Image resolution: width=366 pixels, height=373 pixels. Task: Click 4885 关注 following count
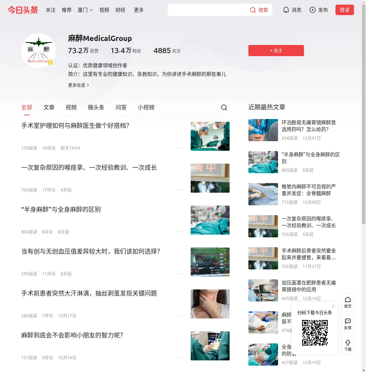(167, 51)
